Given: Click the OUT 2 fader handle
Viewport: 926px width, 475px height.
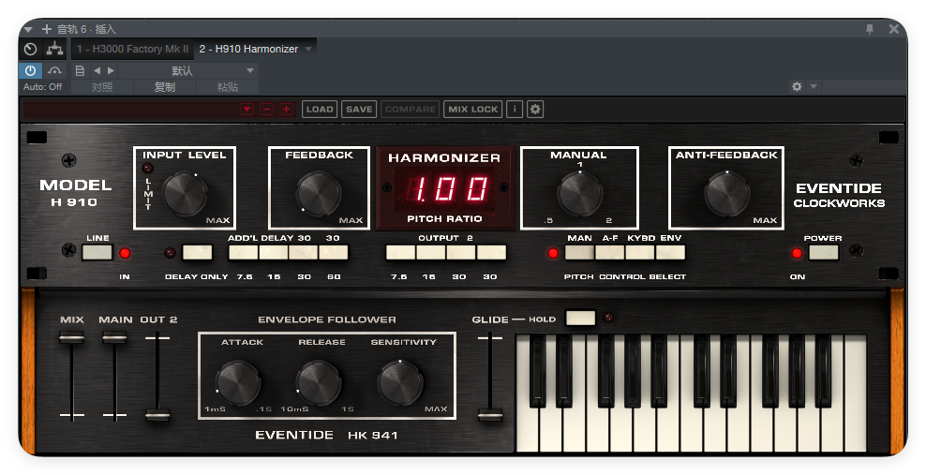Looking at the screenshot, I should click(157, 415).
